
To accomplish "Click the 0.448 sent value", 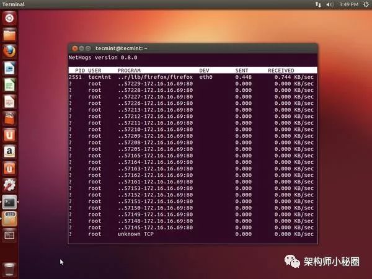I will 244,77.
